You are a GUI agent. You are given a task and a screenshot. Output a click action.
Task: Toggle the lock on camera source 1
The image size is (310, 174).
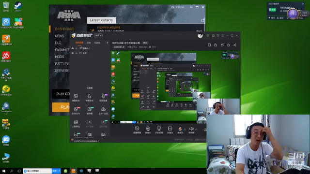77,48
